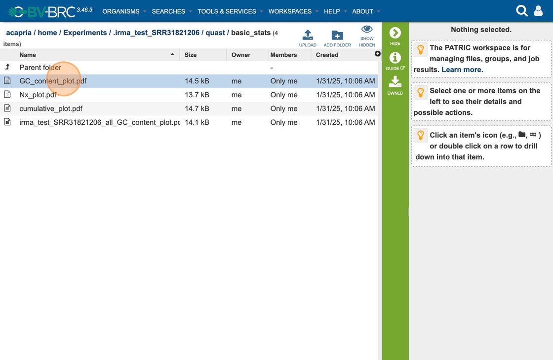This screenshot has width=553, height=360.
Task: Click lightbulb icon beside item's icon tip
Action: pos(420,136)
